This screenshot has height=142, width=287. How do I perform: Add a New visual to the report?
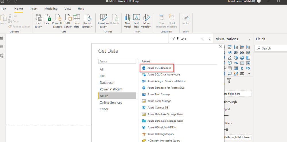click(127, 21)
